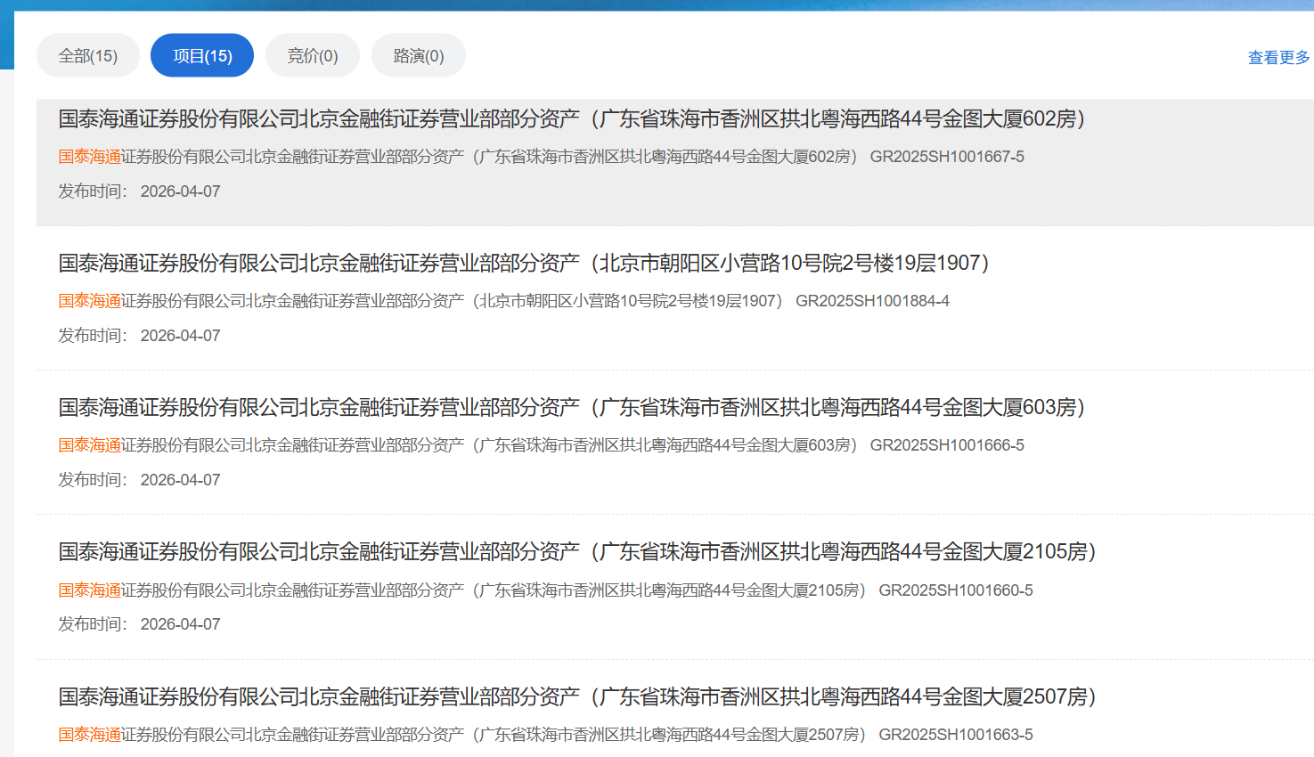Select project code GR2025SH1001660-5

(956, 590)
